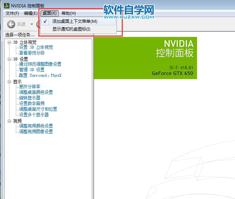235x199 pixels.
Task: Collapse the 显示 tree node
Action: pyautogui.click(x=9, y=82)
